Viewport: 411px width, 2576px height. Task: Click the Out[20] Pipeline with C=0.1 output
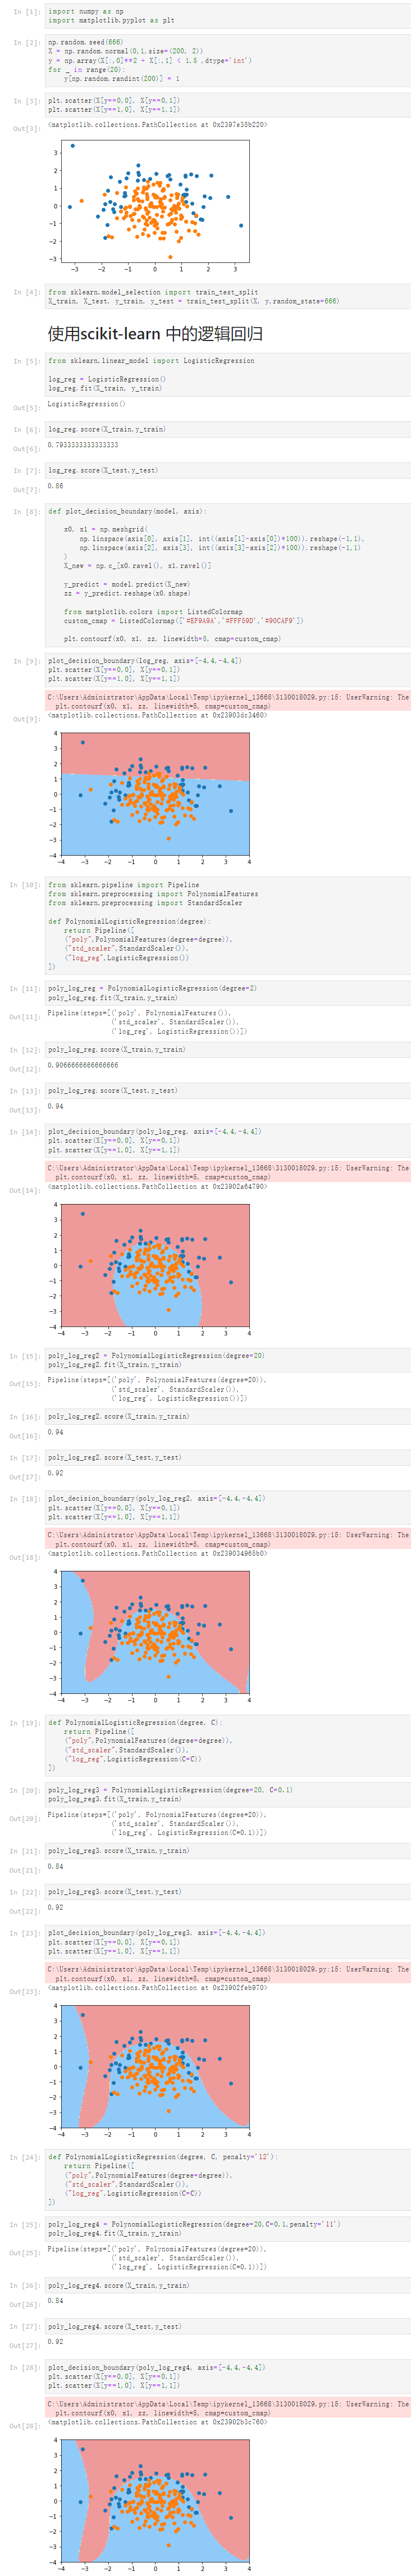click(157, 1824)
